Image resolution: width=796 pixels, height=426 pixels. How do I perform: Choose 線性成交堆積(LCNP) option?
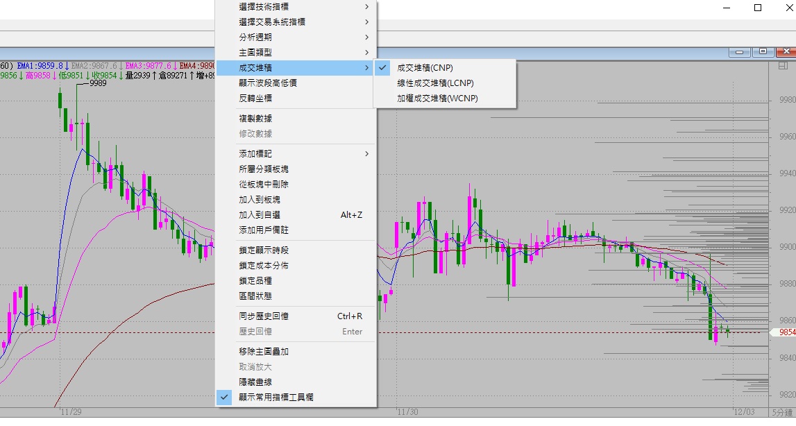tap(435, 83)
